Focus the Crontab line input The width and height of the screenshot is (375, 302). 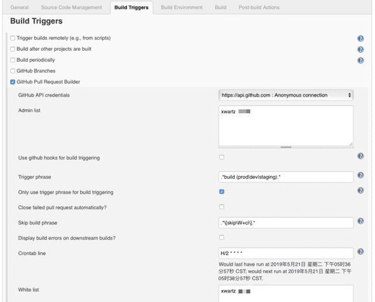click(x=286, y=253)
